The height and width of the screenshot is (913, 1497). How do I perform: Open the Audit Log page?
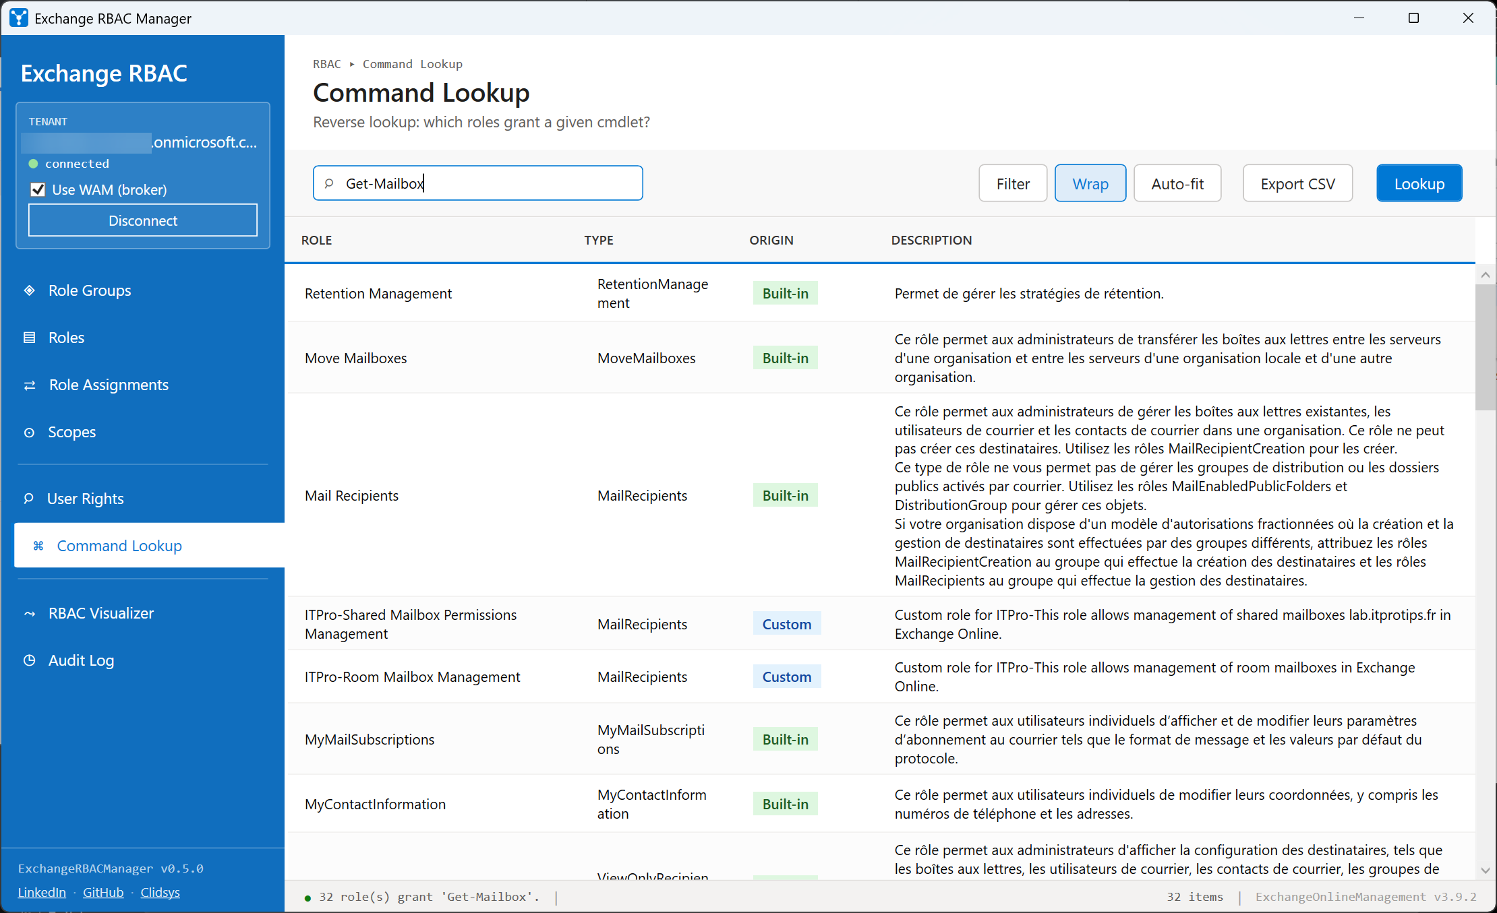[x=81, y=660]
